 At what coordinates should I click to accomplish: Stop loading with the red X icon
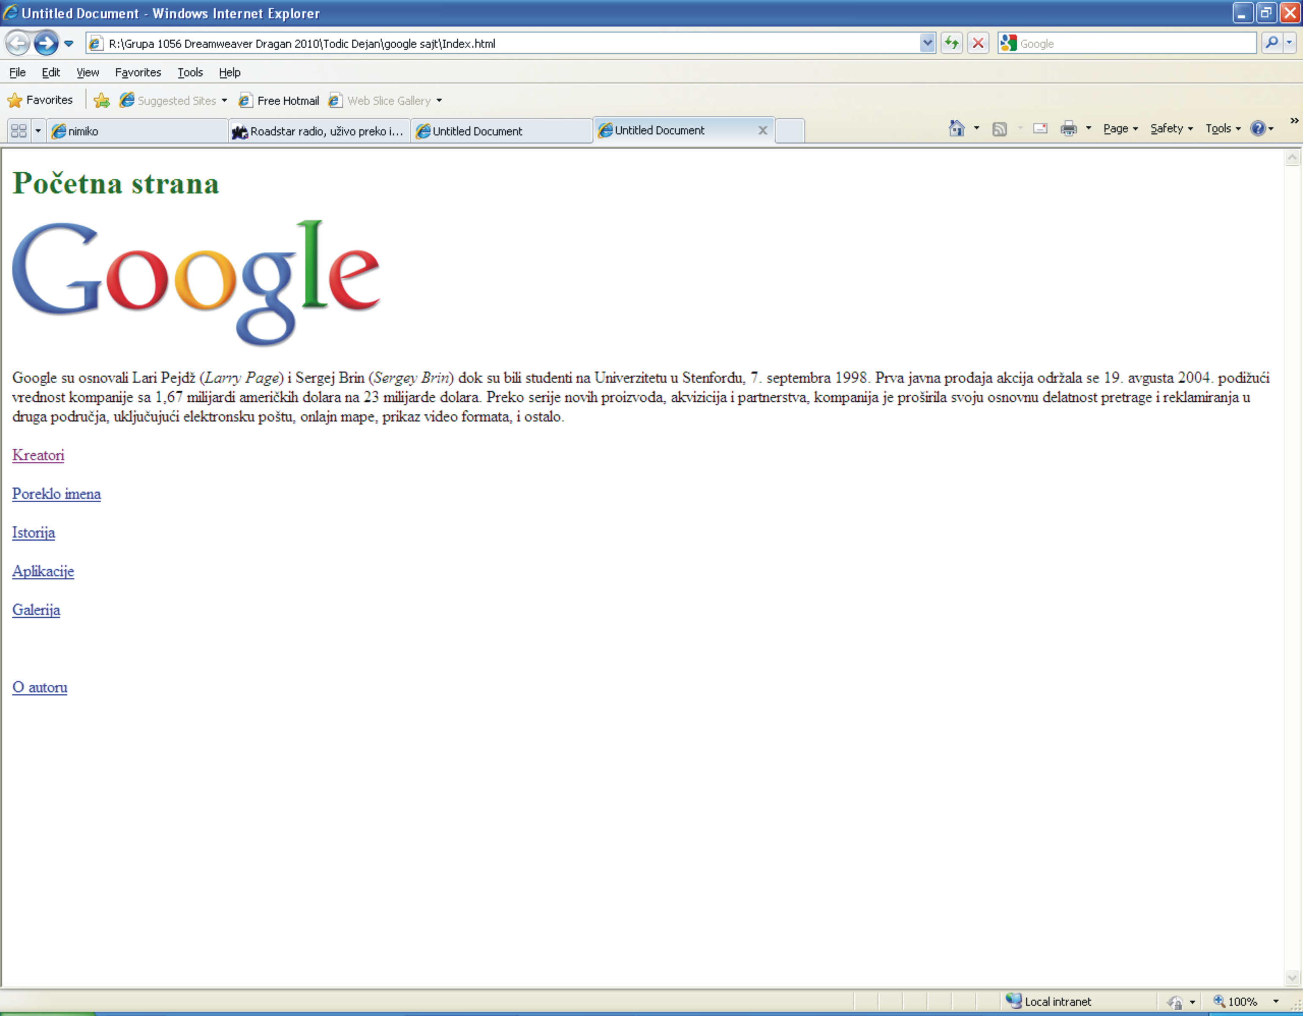point(978,43)
